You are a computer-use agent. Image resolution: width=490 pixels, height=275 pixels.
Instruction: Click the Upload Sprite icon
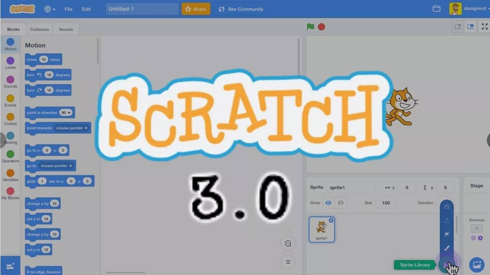coord(447,220)
